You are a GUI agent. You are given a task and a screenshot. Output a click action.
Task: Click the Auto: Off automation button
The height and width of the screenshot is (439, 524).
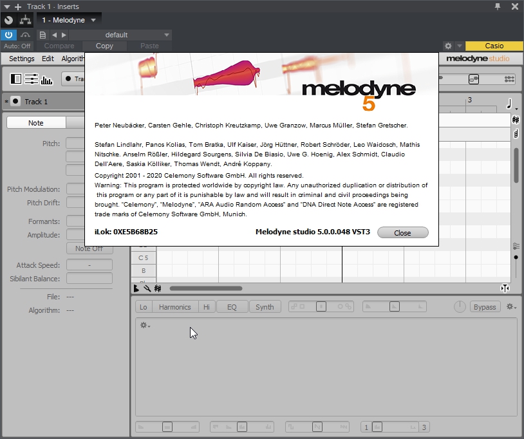(x=17, y=46)
